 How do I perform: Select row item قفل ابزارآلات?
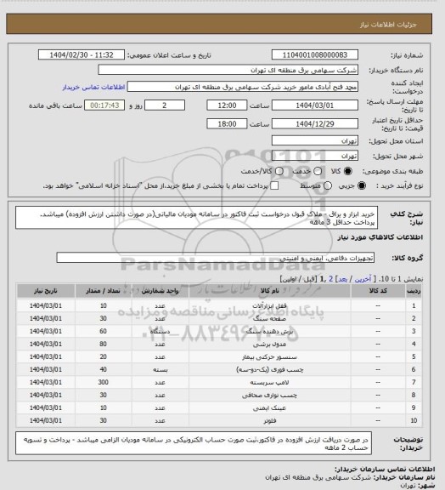click(x=219, y=305)
